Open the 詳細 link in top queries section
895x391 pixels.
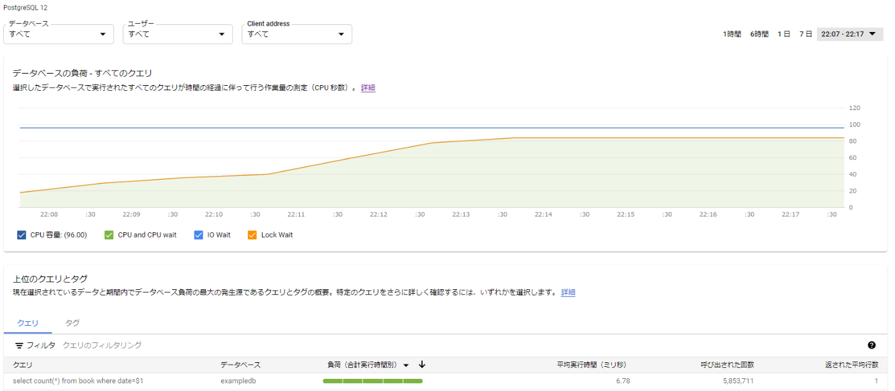568,292
